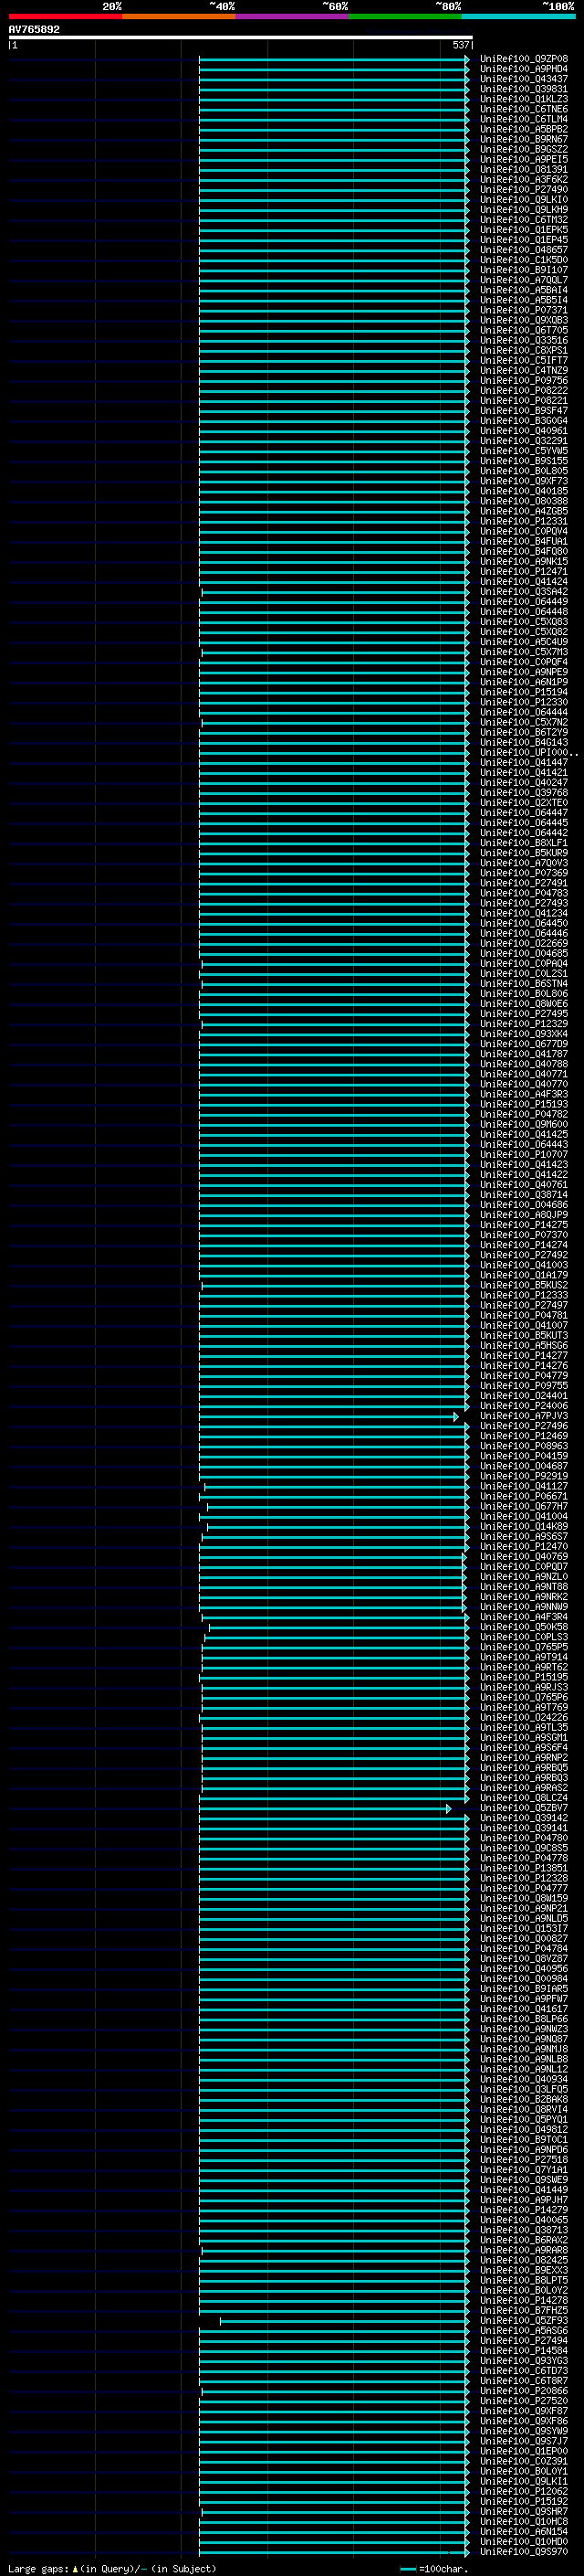Select hit UniRef100_Q9ZP08
Screen dimensions: 584x2576
click(523, 59)
